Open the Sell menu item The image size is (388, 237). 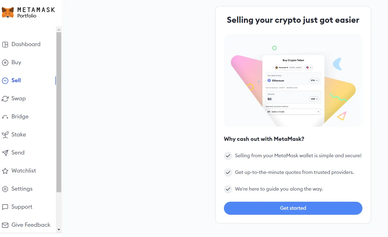(16, 80)
